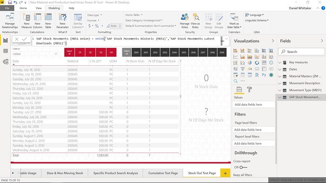Select the scatter chart visualization
326x183 pixels.
242,63
